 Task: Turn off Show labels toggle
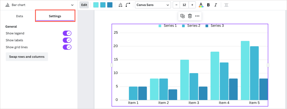(67, 40)
